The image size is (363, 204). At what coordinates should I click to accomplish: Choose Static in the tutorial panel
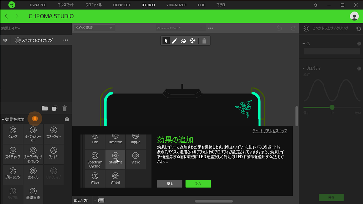pyautogui.click(x=136, y=159)
